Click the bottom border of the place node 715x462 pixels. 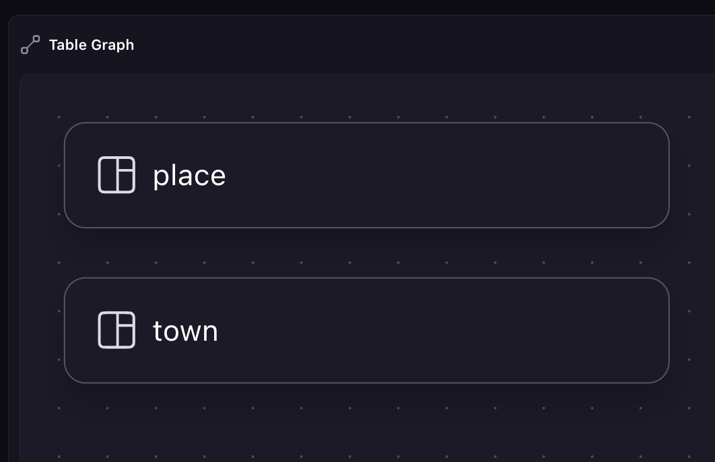point(366,228)
